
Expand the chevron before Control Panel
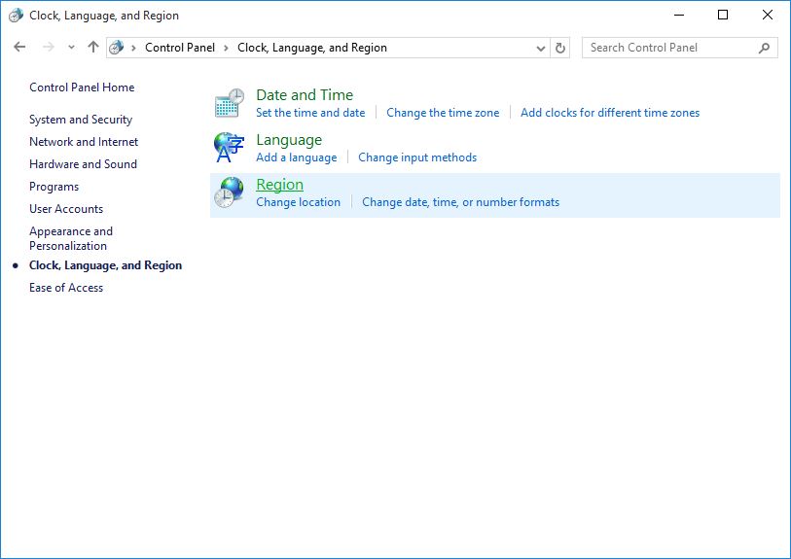(133, 48)
